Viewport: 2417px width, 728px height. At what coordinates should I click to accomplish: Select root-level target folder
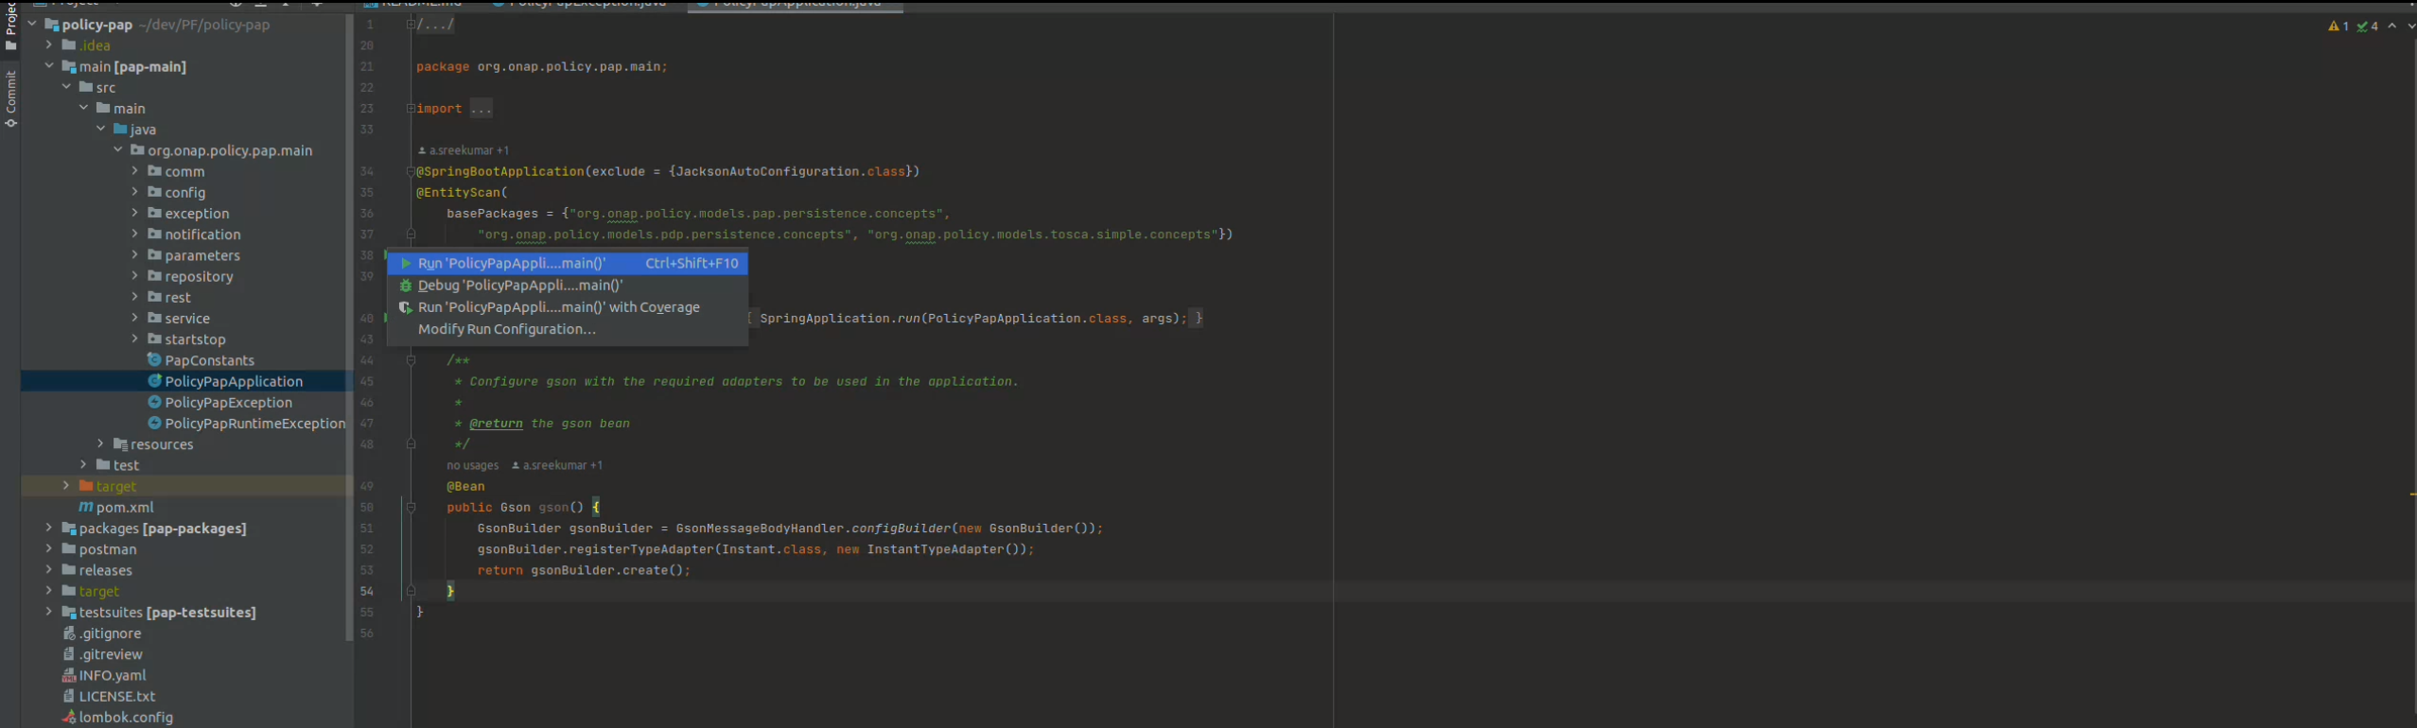pos(98,591)
